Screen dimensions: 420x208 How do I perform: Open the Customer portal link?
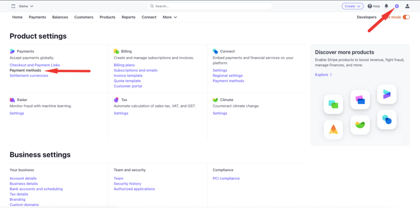[128, 86]
